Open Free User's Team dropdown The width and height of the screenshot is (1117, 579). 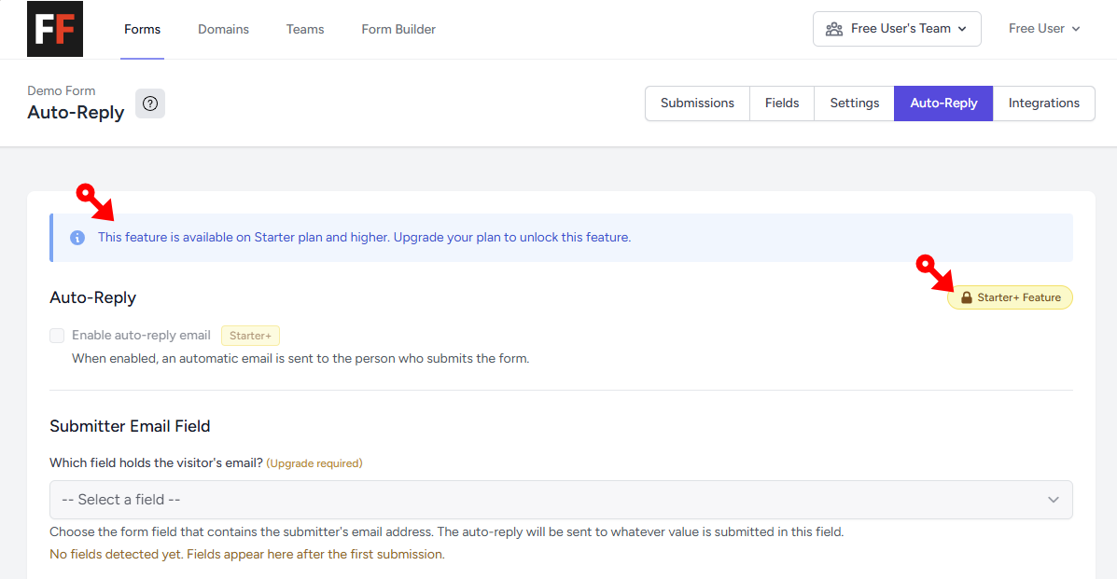click(x=897, y=29)
